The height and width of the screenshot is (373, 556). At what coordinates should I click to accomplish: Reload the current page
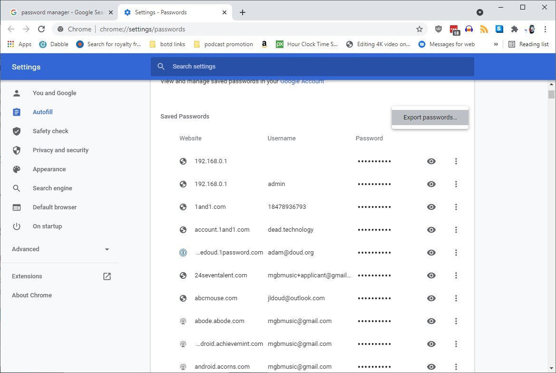coord(41,29)
